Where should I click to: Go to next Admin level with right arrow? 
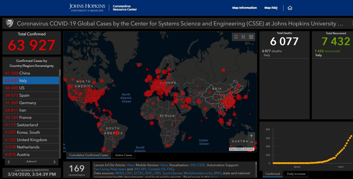55,162
